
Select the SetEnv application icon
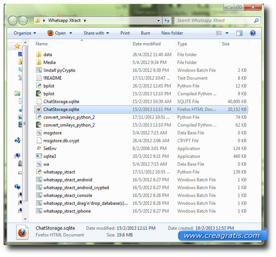(39, 149)
